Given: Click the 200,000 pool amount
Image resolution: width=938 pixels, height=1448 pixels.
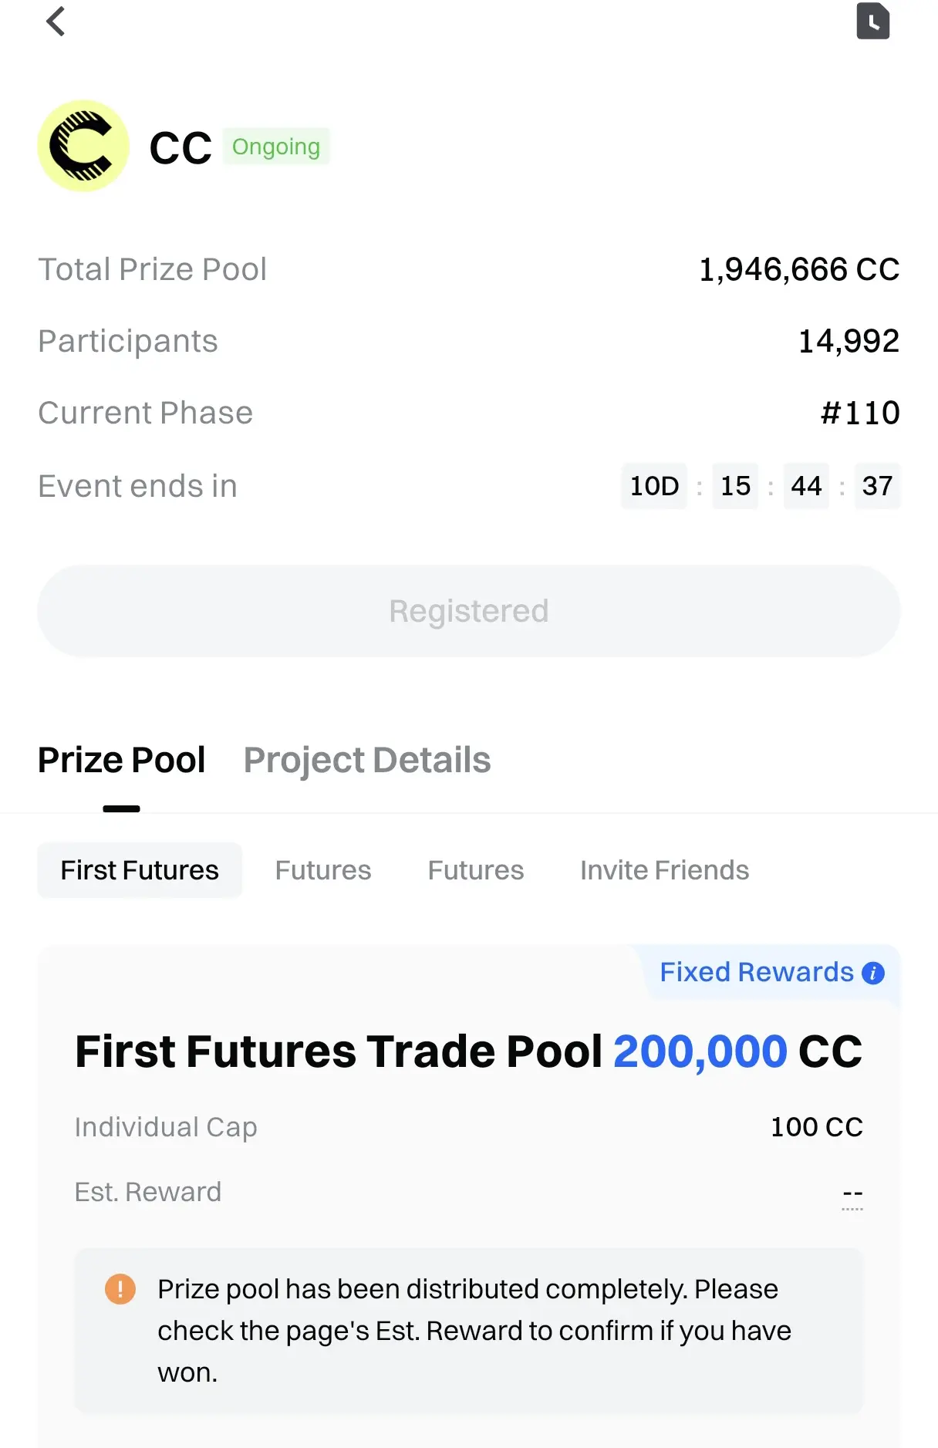Looking at the screenshot, I should coord(700,1051).
